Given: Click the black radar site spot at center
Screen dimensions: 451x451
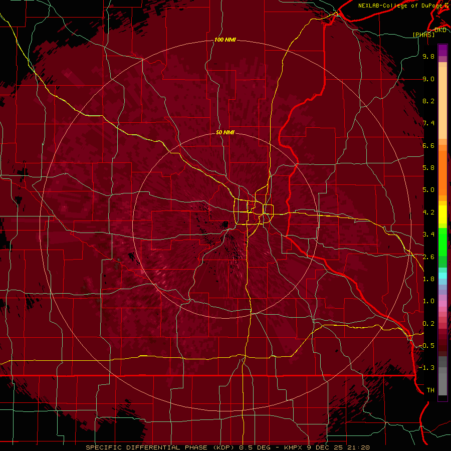Looking at the screenshot, I should [x=225, y=224].
